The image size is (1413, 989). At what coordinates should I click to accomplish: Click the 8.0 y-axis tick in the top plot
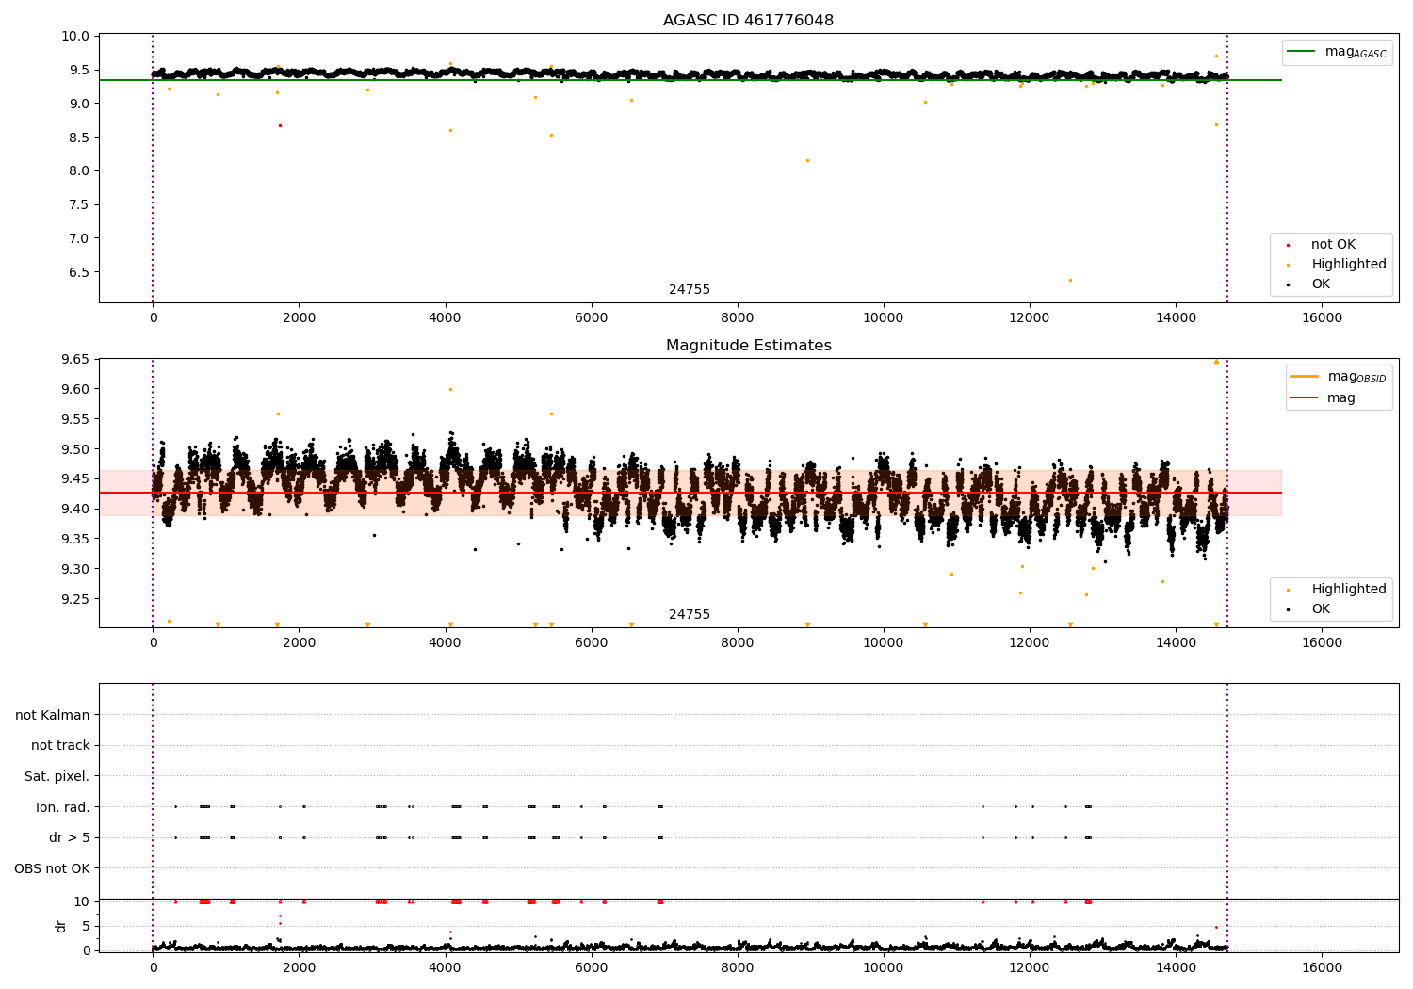(78, 171)
